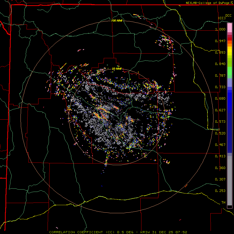Click the 0.467 legend value
234x234 pixels.
(220, 145)
